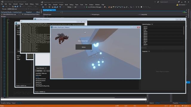This screenshot has height=107, width=191.
Task: Toggle bookmark icon in NewProject toolbar
Action: (x=141, y=7)
